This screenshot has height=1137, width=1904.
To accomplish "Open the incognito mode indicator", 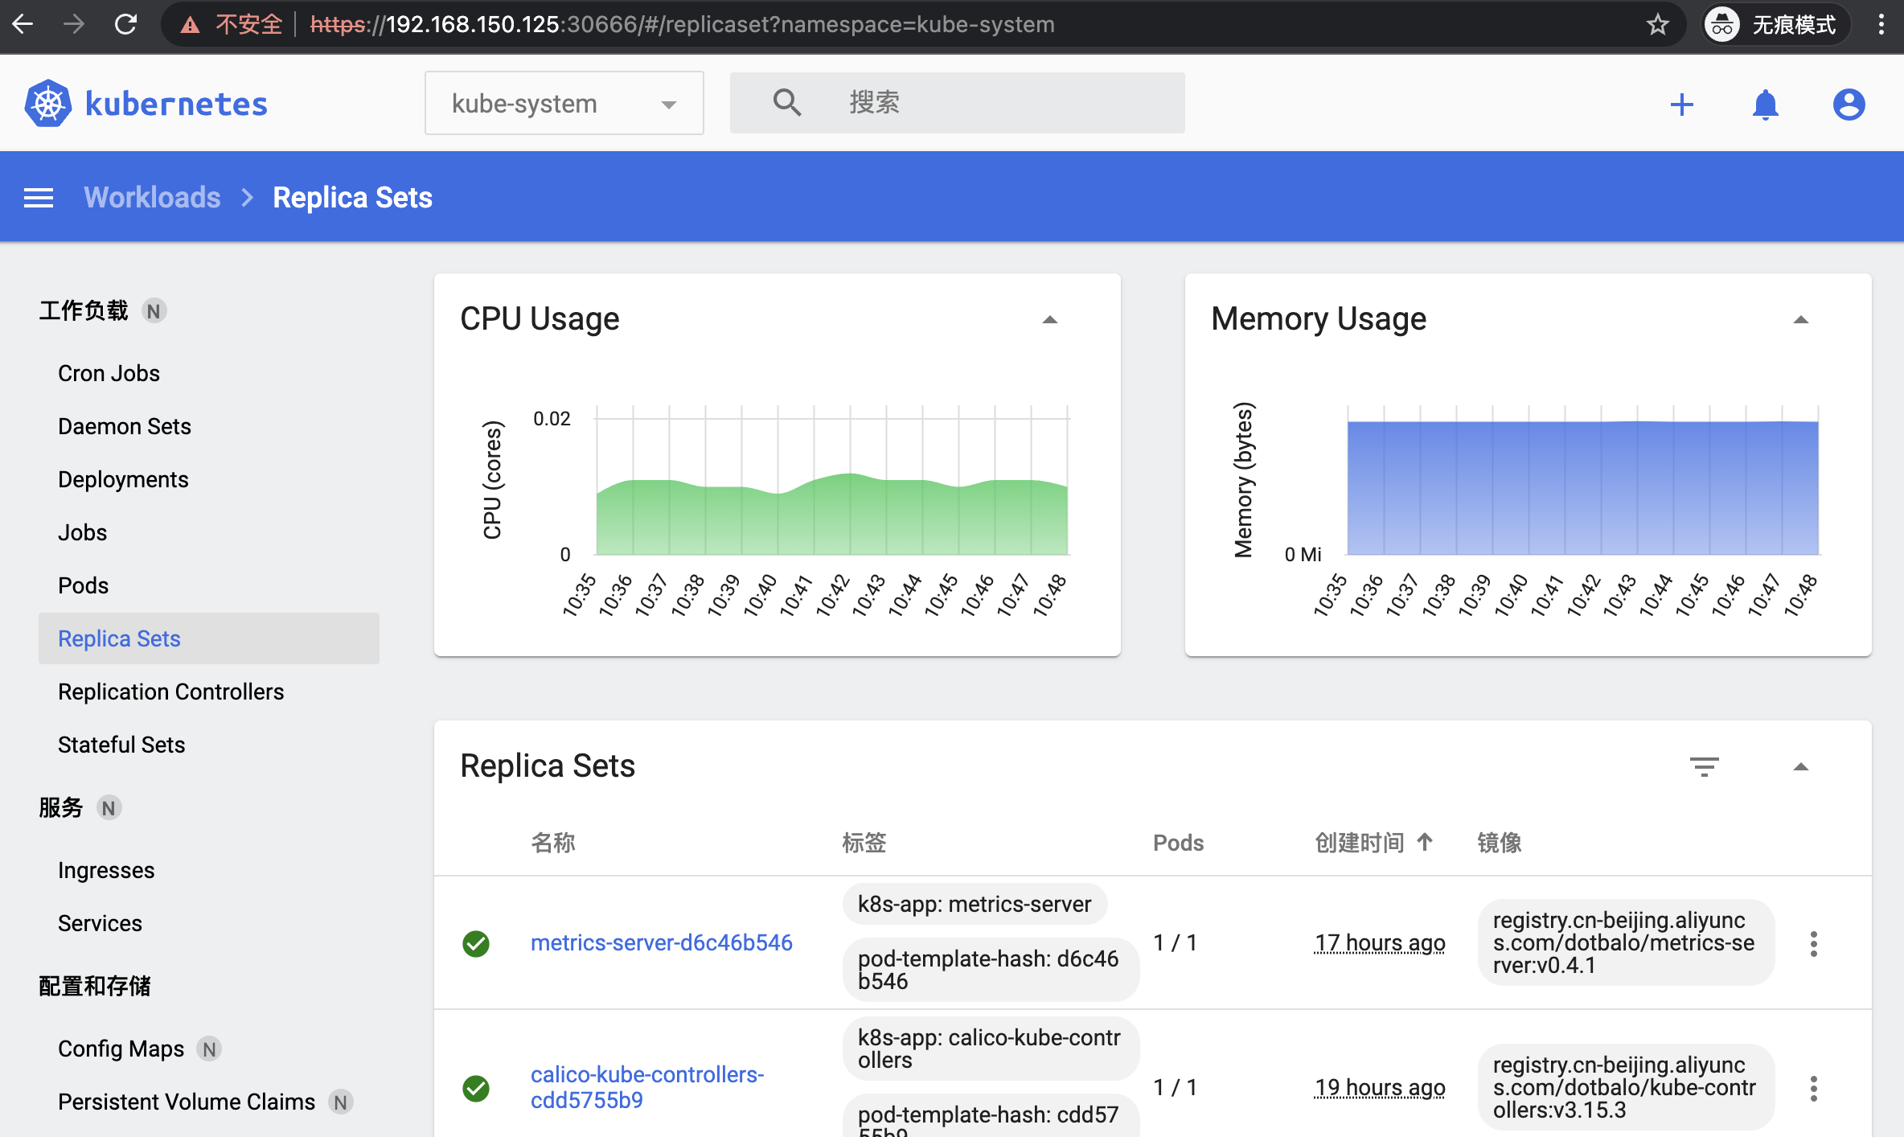I will pos(1775,25).
